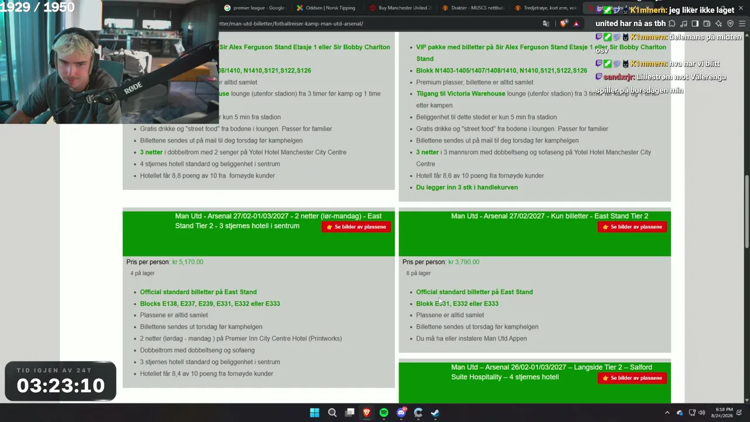This screenshot has width=750, height=422.
Task: Open the Brave main menu icon
Action: (742, 23)
